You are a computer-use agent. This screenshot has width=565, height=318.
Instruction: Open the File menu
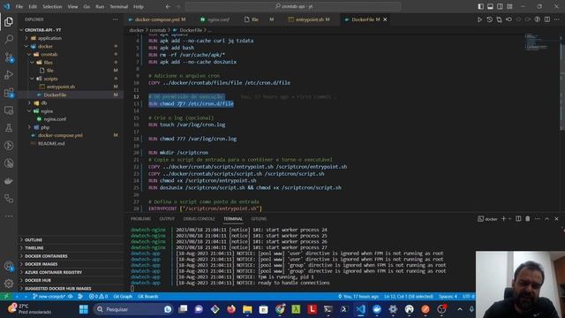point(19,6)
